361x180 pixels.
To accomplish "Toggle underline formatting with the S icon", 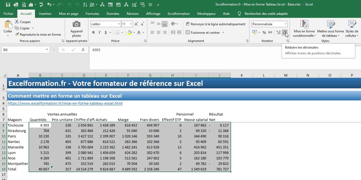I will tap(106, 32).
